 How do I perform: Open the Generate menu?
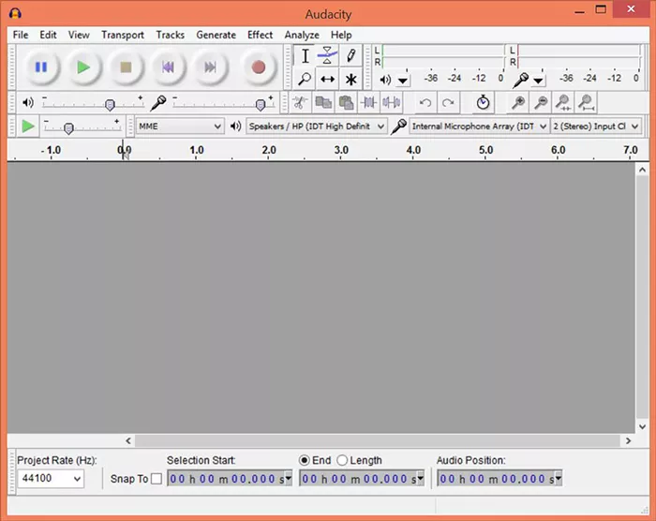[216, 35]
